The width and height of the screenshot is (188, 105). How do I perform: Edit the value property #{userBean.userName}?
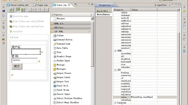[x=144, y=97]
